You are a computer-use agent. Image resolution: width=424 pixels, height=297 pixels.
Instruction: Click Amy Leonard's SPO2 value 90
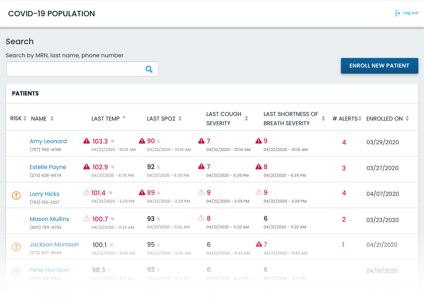click(x=151, y=141)
